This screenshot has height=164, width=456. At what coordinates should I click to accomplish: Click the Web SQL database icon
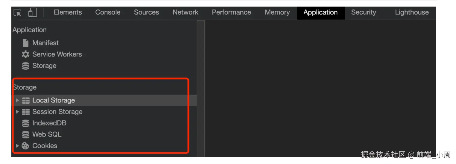[x=26, y=134]
